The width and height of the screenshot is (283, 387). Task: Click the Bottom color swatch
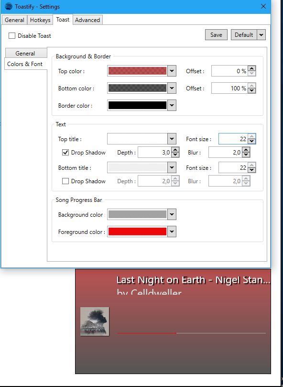pyautogui.click(x=137, y=88)
